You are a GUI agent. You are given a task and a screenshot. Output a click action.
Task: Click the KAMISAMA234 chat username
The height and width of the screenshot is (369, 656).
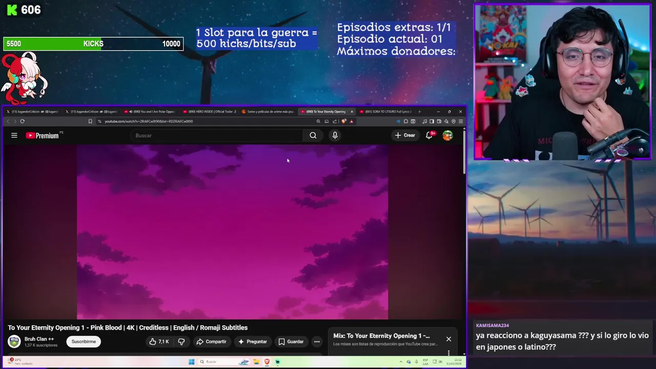[x=492, y=325]
